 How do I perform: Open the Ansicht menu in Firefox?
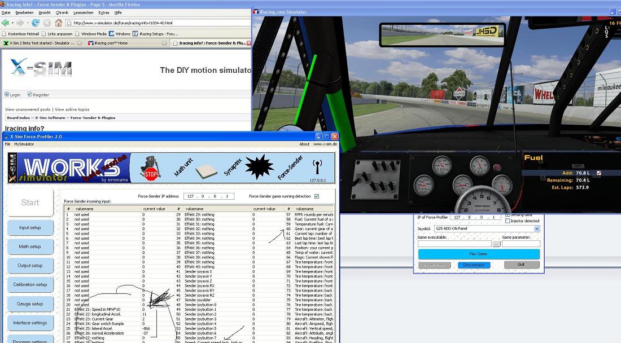point(45,12)
